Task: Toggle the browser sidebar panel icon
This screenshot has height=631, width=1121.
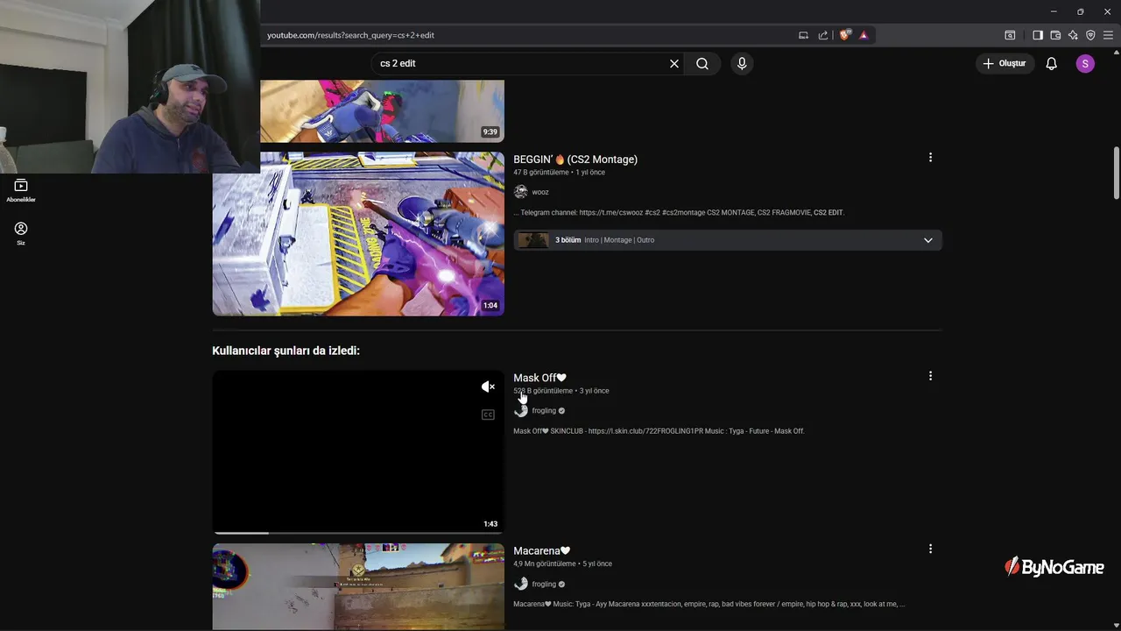Action: tap(1038, 35)
